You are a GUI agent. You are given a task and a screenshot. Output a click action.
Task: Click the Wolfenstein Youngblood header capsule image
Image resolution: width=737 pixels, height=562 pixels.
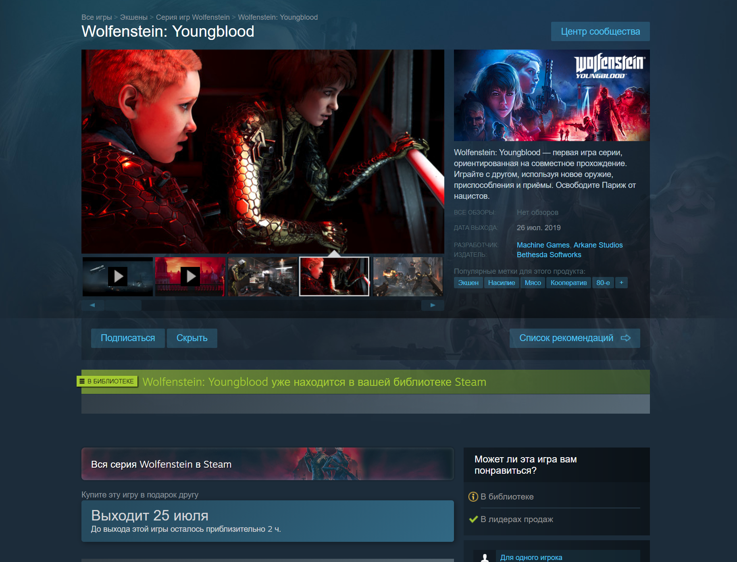point(552,95)
